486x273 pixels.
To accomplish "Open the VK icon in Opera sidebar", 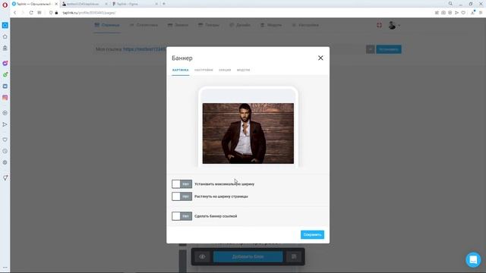I will click(5, 86).
